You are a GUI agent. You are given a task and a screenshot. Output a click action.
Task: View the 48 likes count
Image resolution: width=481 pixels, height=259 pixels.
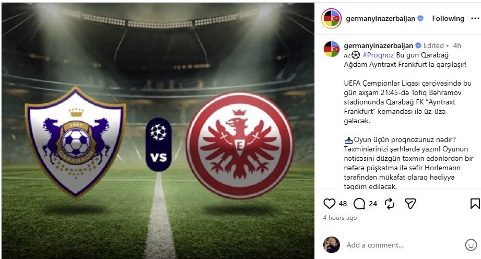[x=343, y=204]
